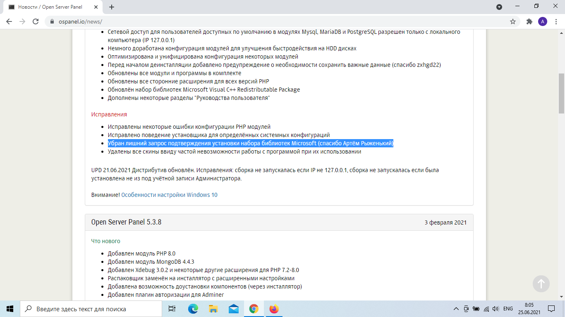Launch Firefox from the taskbar
Viewport: 565px width, 317px height.
pyautogui.click(x=274, y=309)
